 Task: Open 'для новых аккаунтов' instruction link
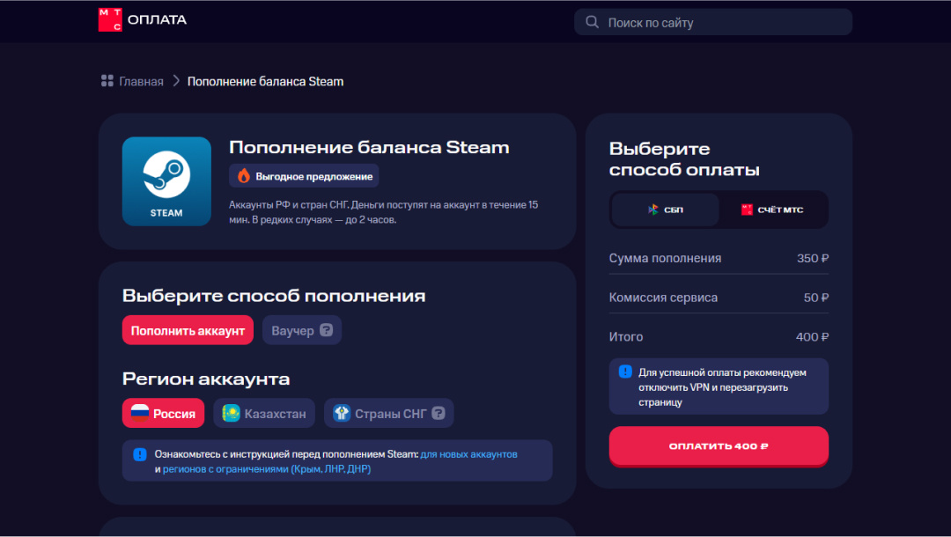coord(468,454)
